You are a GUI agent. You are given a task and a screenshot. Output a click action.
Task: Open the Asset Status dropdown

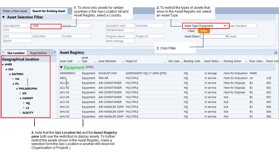(x=227, y=36)
